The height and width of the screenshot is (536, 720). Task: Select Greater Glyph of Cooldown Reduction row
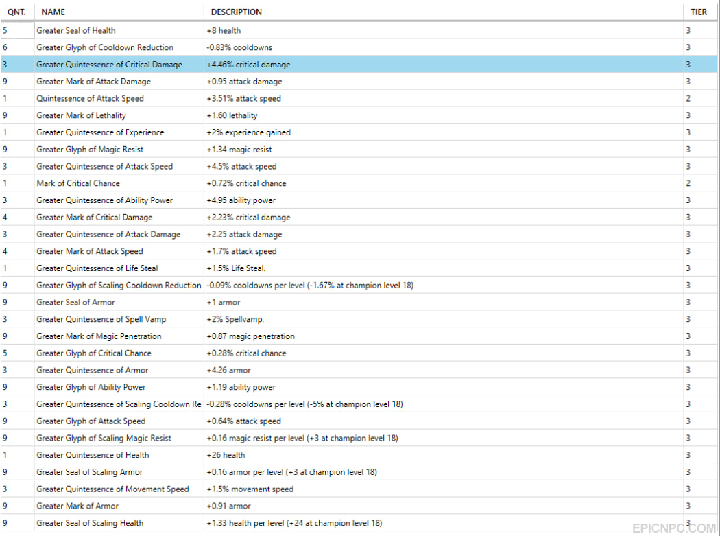point(359,47)
